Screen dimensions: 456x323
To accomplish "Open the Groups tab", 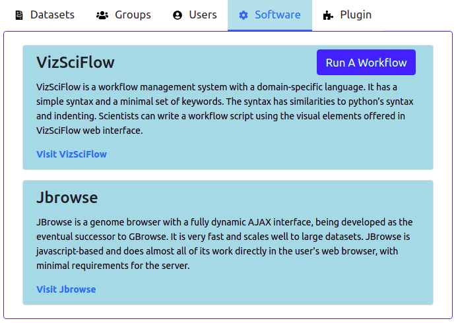I will point(123,15).
